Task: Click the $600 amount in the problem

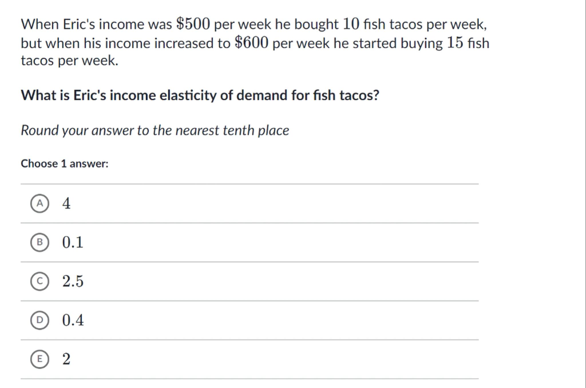Action: click(x=252, y=43)
